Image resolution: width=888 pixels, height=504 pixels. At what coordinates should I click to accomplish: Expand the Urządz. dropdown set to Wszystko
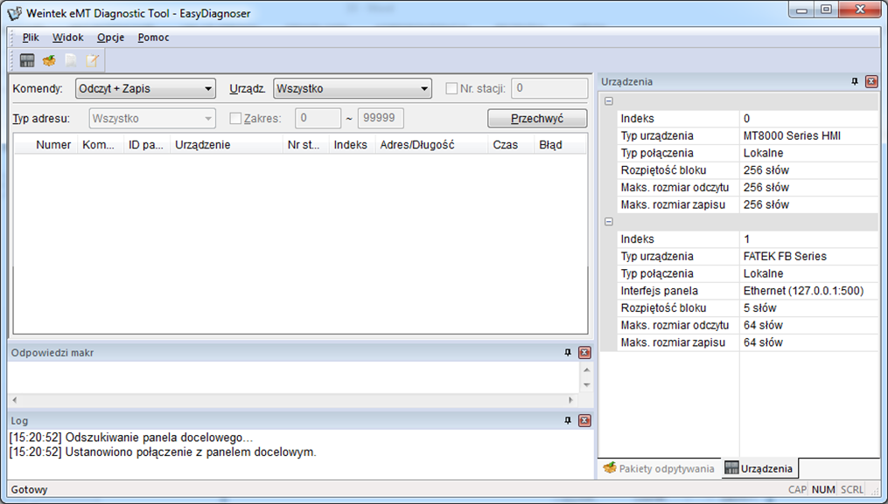coord(353,89)
